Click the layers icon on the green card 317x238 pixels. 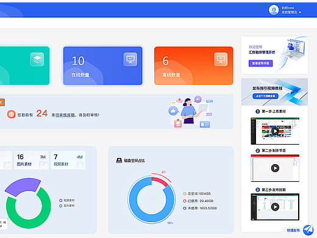tap(37, 59)
